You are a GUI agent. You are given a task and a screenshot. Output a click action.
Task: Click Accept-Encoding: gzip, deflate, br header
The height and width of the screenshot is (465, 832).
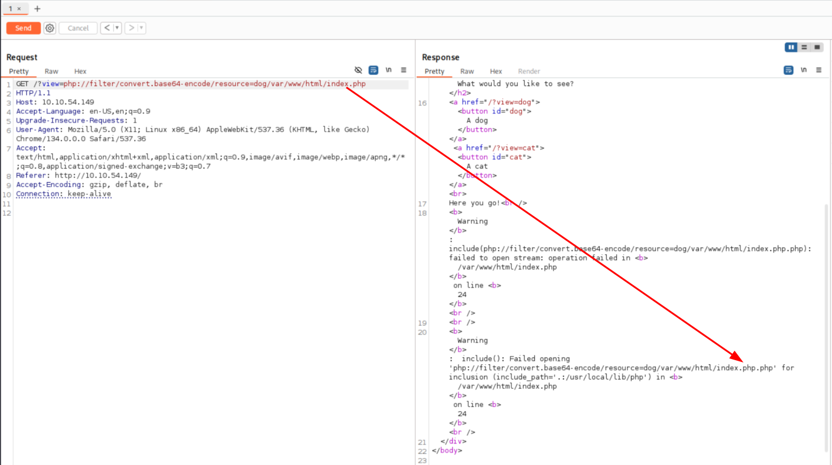click(x=89, y=185)
